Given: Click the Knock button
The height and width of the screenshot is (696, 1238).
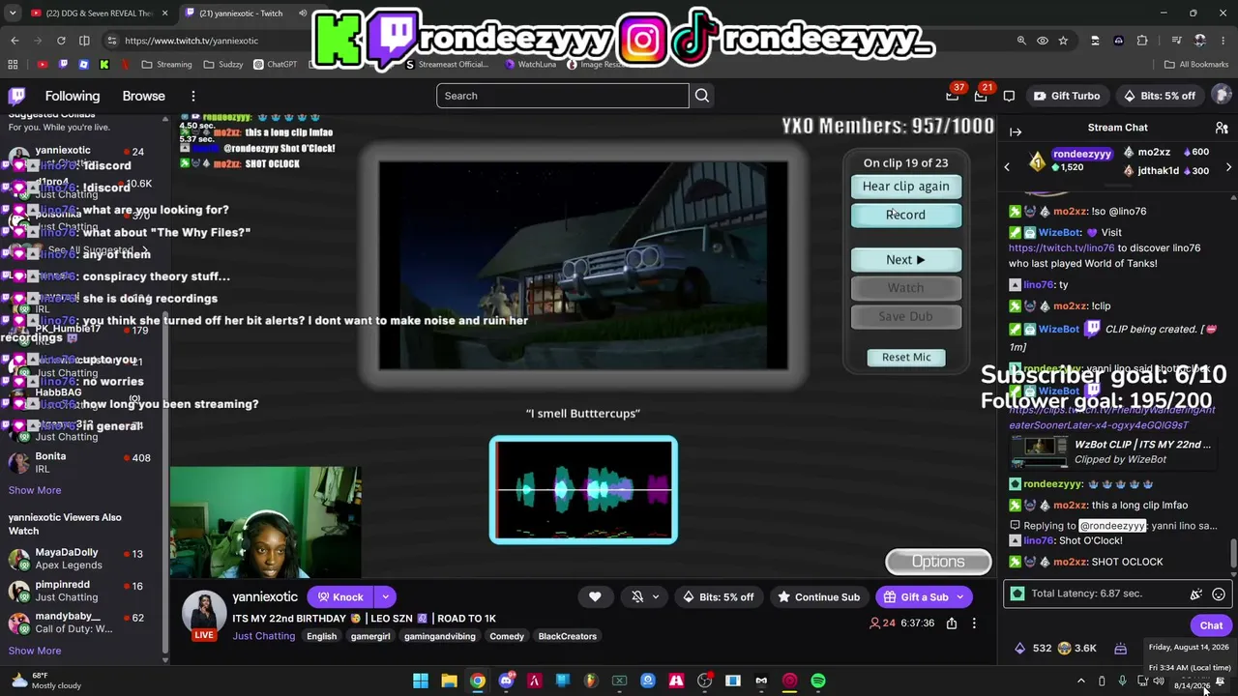Looking at the screenshot, I should point(341,597).
